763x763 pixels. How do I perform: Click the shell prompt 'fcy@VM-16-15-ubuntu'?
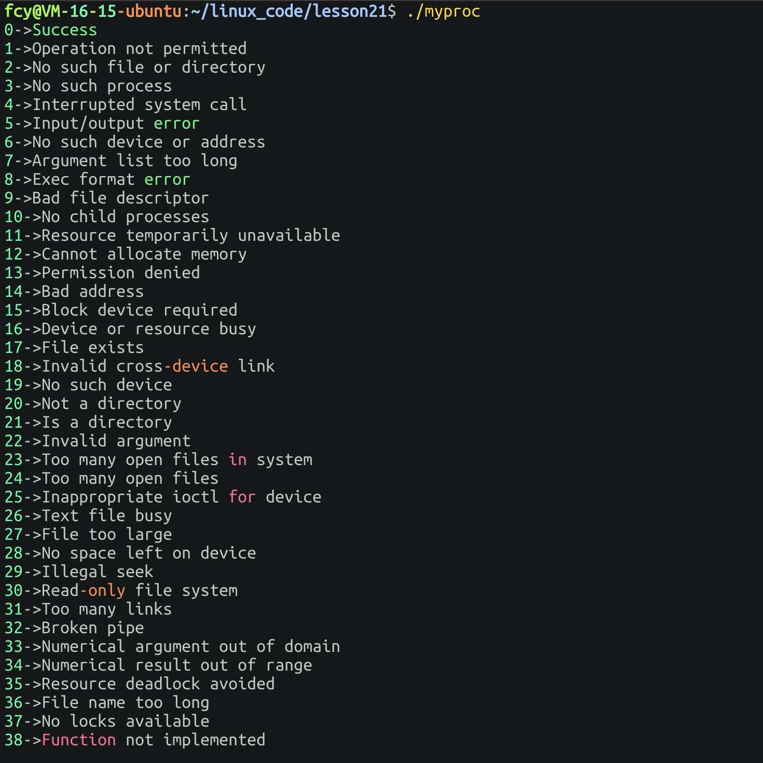click(93, 11)
